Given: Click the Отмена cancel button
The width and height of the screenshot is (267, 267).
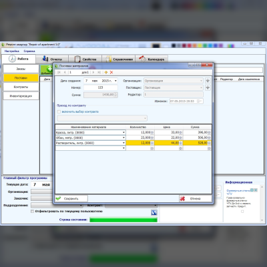Looking at the screenshot, I should tap(196, 198).
